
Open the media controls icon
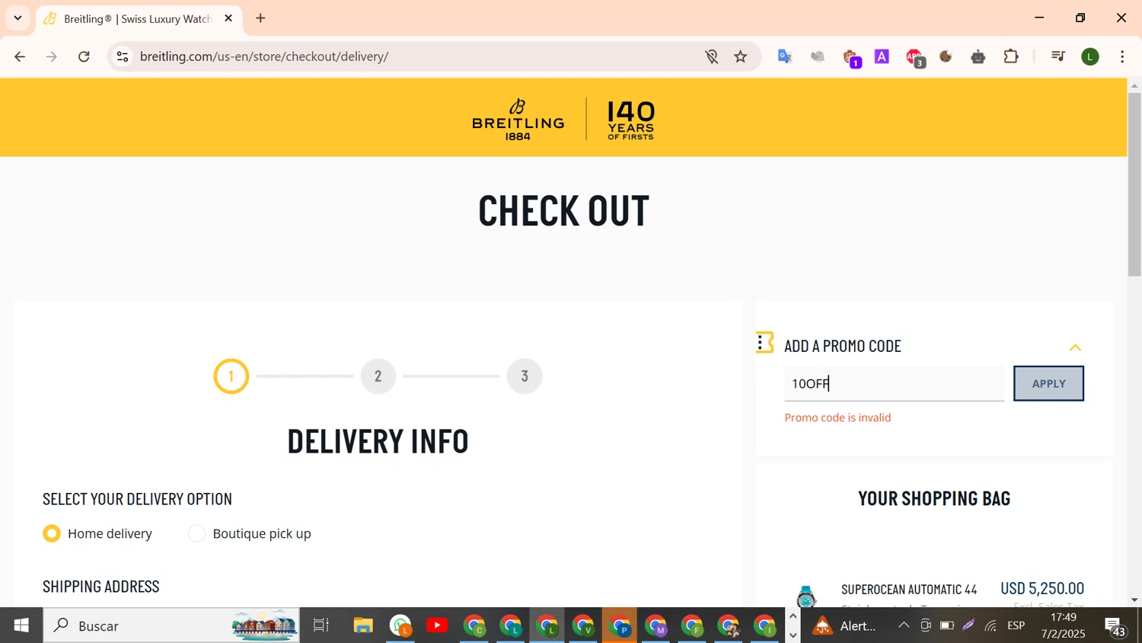[x=1057, y=56]
